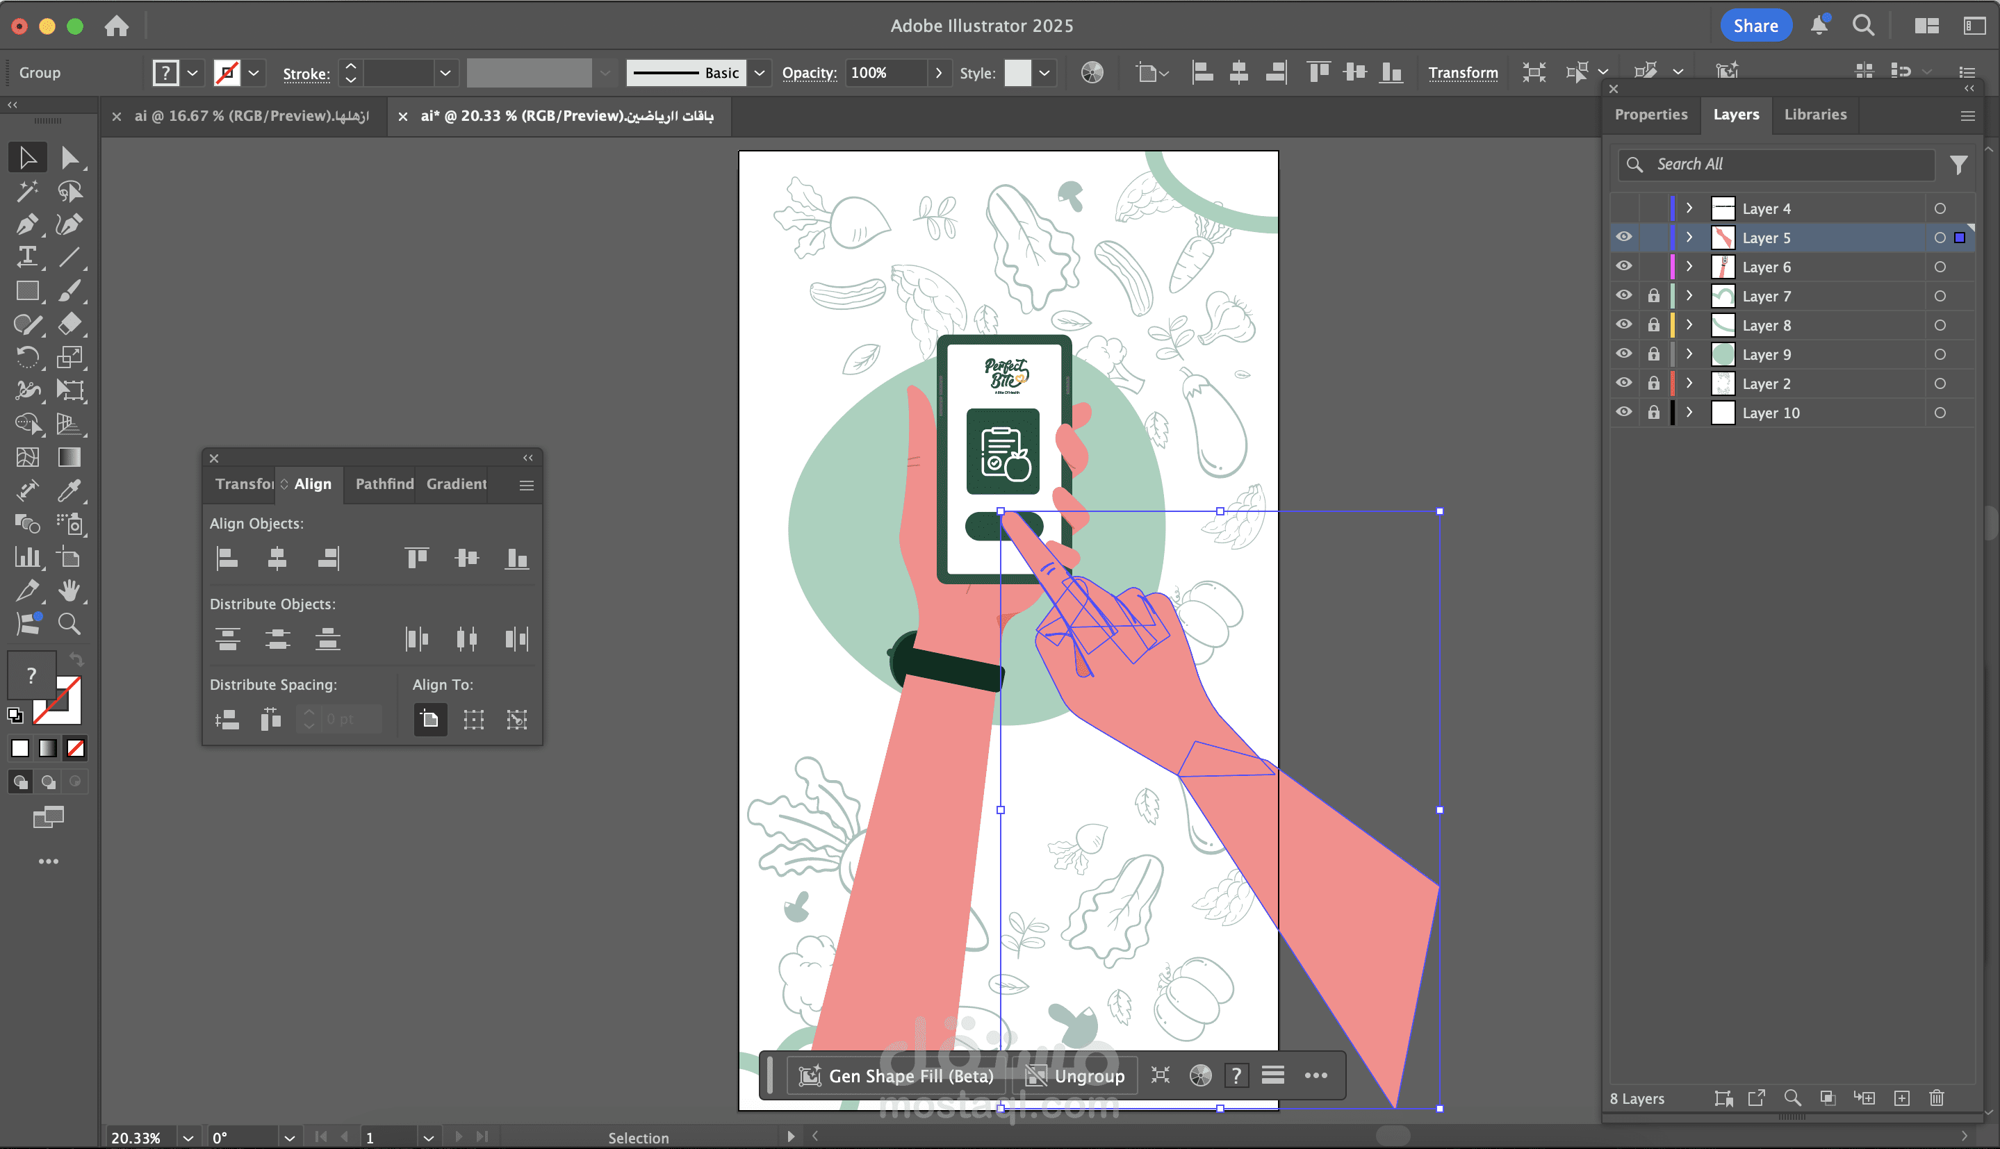Expand Layer 5 contents

click(1689, 238)
